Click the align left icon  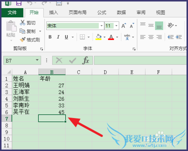[143, 37]
